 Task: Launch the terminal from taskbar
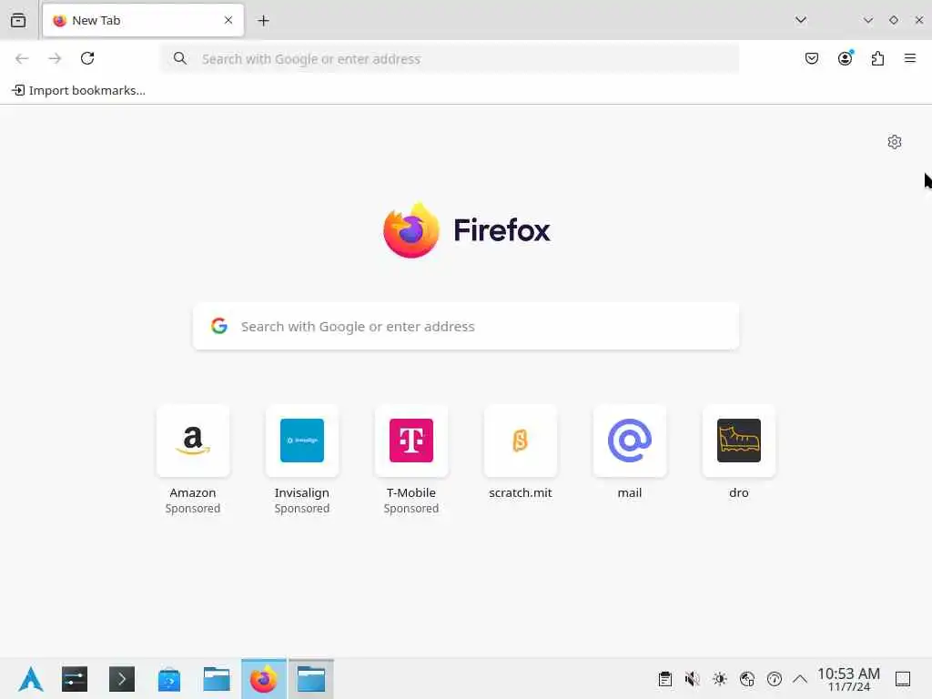click(122, 679)
